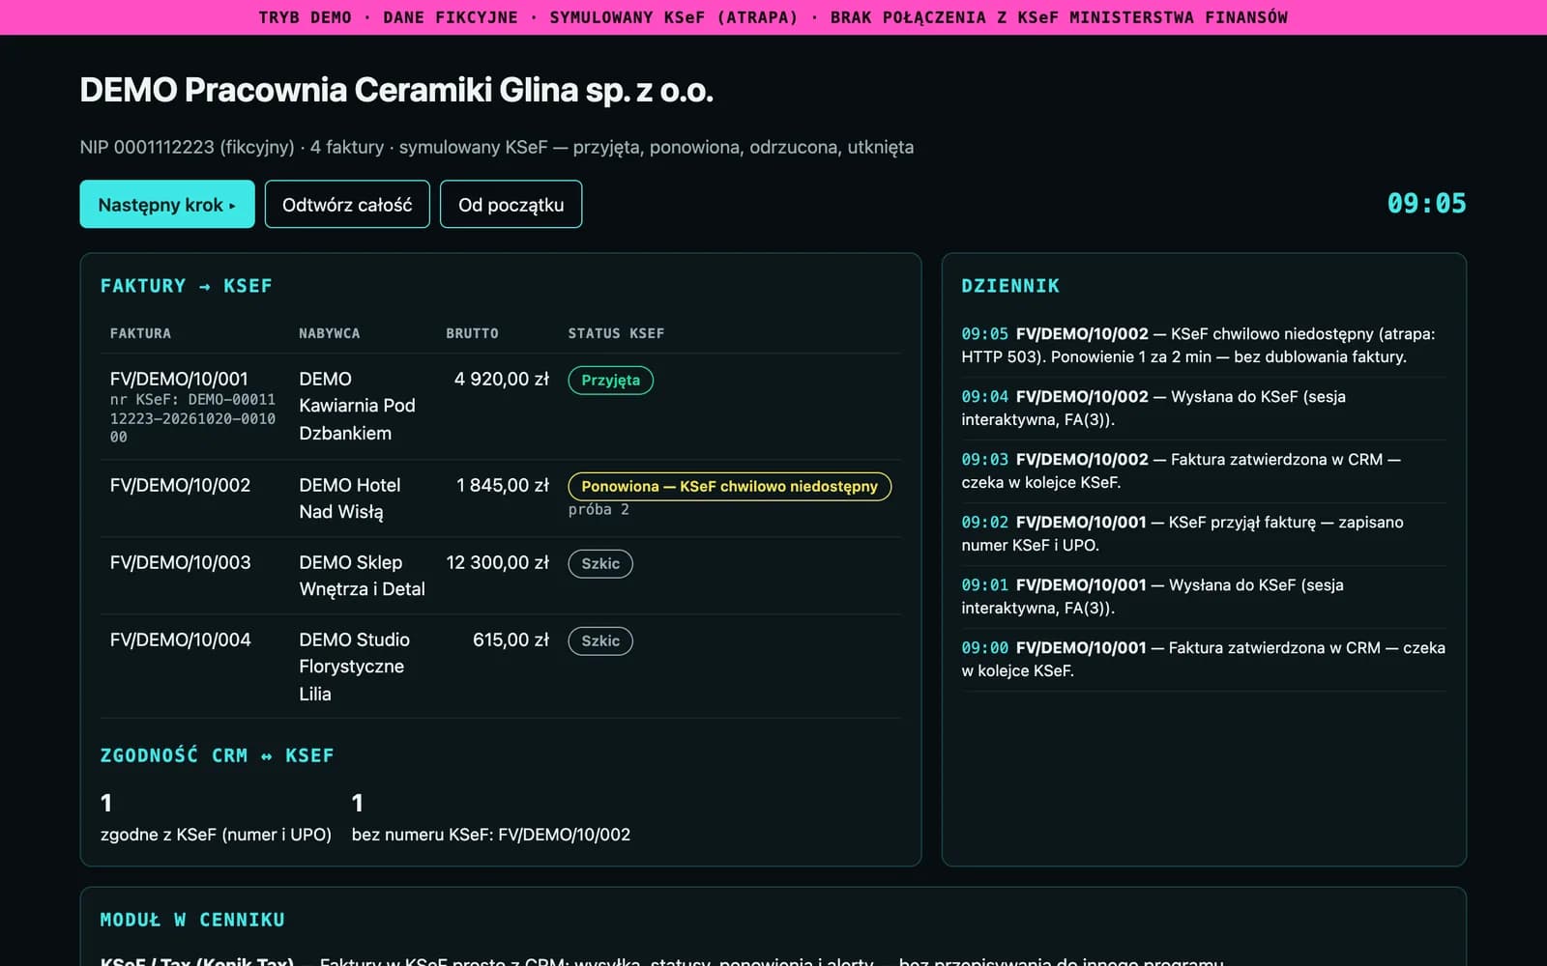Click Szkic badge for DEMO Sklep Wnętrza
This screenshot has width=1547, height=966.
[x=600, y=563]
